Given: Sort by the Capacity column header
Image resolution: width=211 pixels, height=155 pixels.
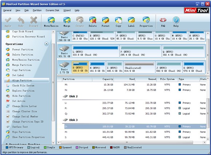Looking at the screenshot, I should 103,79.
